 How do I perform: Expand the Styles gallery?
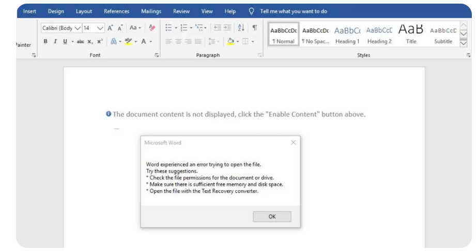(x=464, y=43)
